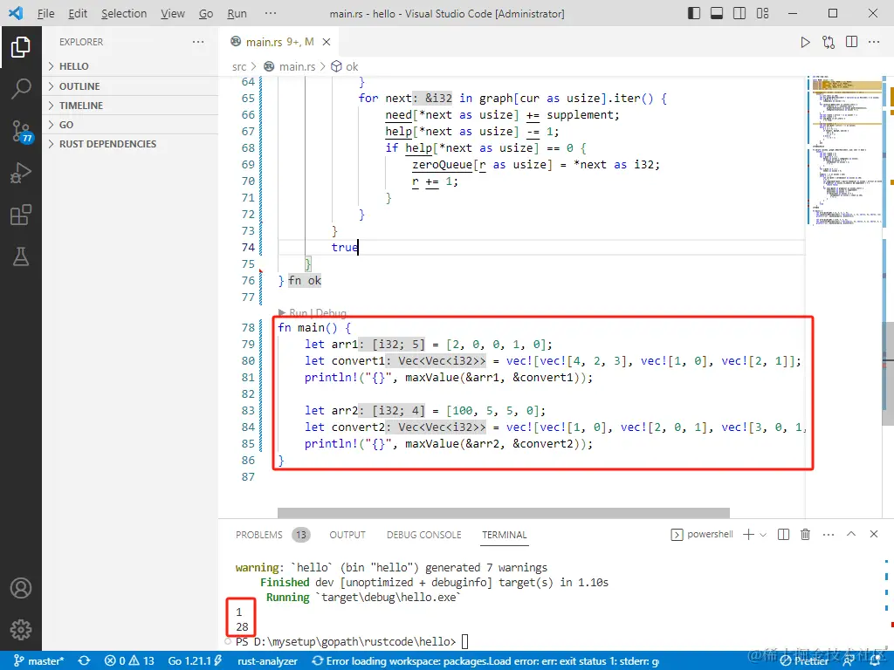894x670 pixels.
Task: Split the editor to the right
Action: click(851, 42)
